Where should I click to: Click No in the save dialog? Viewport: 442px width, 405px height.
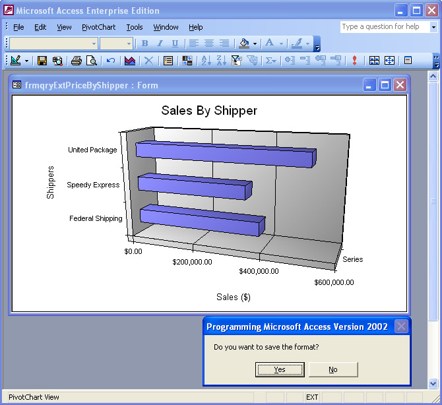click(333, 369)
